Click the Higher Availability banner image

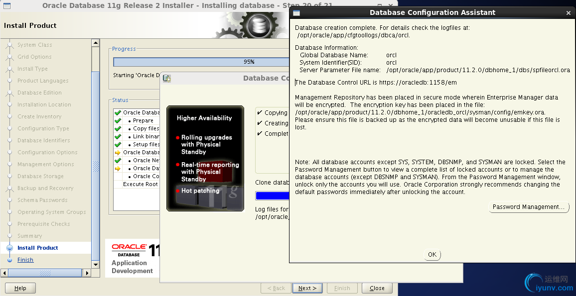click(205, 159)
